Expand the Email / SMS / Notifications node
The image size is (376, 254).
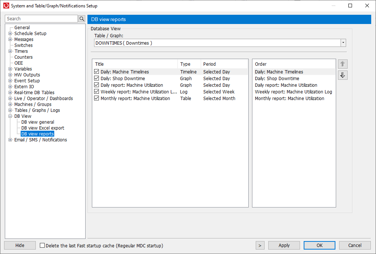coord(10,140)
